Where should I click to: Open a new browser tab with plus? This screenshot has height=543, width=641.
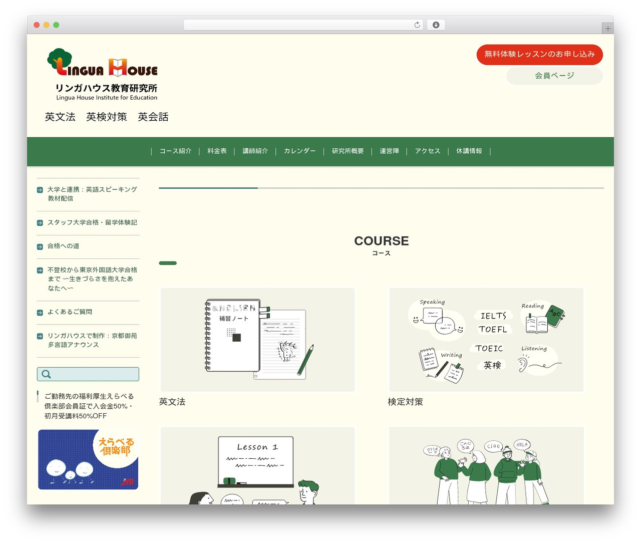pos(608,29)
